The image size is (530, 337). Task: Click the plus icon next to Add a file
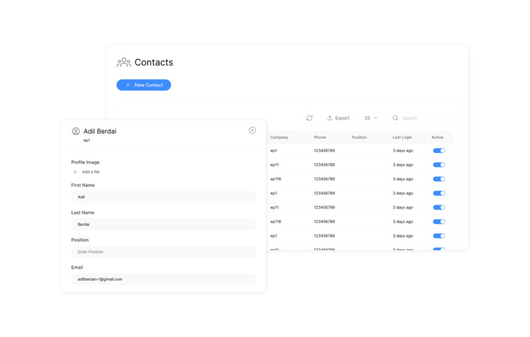[x=75, y=172]
